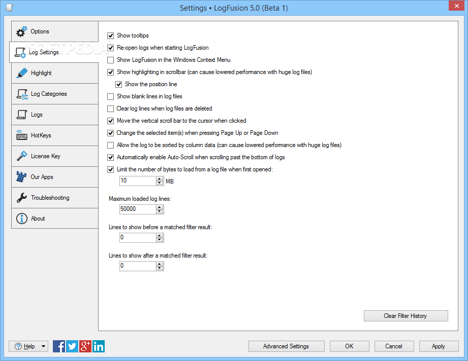Enable Show blank lines in log files
Image resolution: width=468 pixels, height=361 pixels.
point(110,96)
